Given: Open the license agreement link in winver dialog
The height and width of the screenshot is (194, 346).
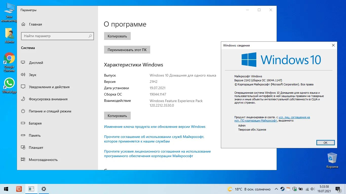Looking at the screenshot, I should [272, 119].
